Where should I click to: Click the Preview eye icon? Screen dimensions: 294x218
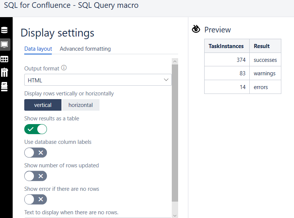196,29
